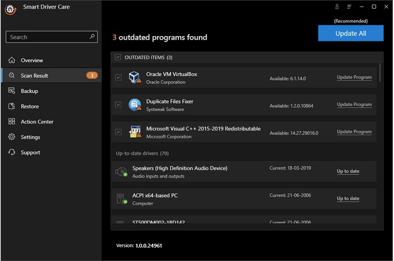394x261 pixels.
Task: Click the Speakers audio device icon
Action: click(122, 171)
